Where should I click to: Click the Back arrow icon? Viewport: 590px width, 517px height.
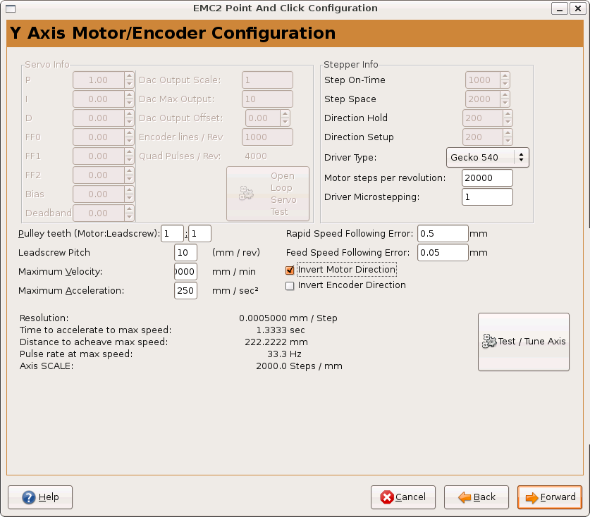coord(465,497)
